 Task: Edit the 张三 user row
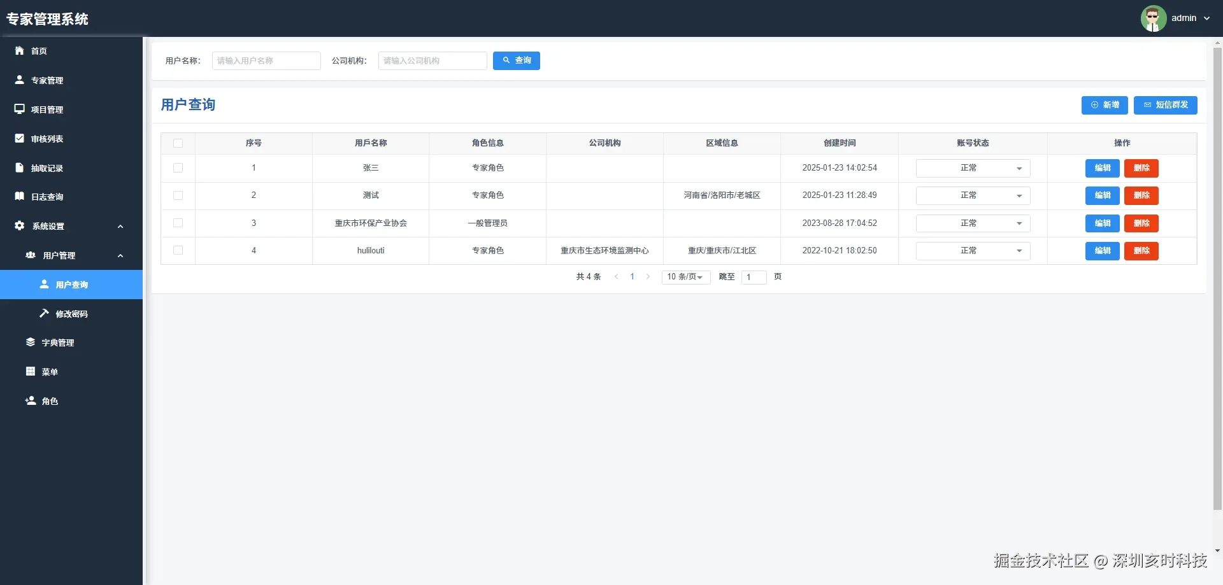point(1103,168)
